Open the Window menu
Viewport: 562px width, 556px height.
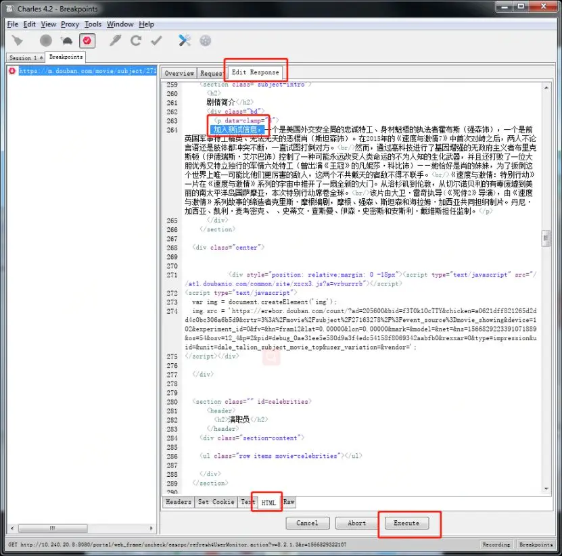(120, 24)
